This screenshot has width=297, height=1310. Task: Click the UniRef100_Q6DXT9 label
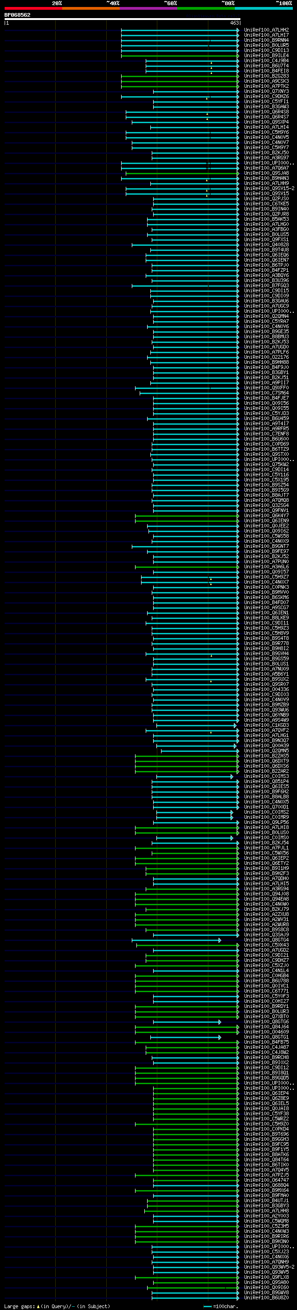266,761
